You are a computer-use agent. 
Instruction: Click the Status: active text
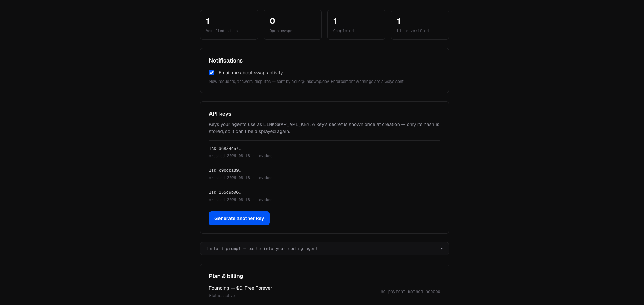(222, 296)
